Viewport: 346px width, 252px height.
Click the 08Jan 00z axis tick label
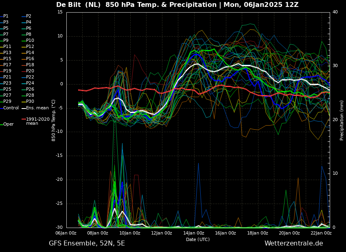point(98,233)
